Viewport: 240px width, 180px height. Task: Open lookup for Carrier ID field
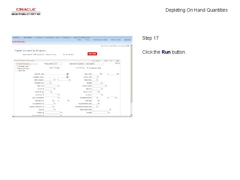54,89
